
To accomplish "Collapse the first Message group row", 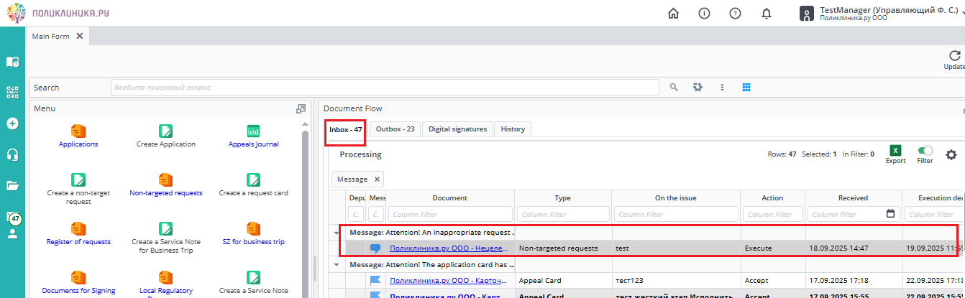I will pyautogui.click(x=338, y=233).
